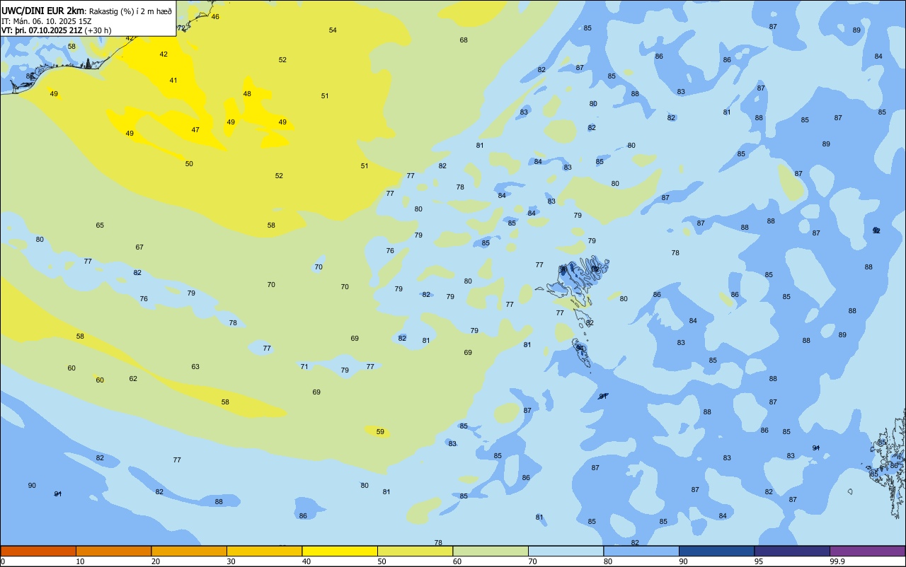Select the pale yellow 50–60 legend swatch
Viewport: 906px width, 567px height.
click(415, 551)
